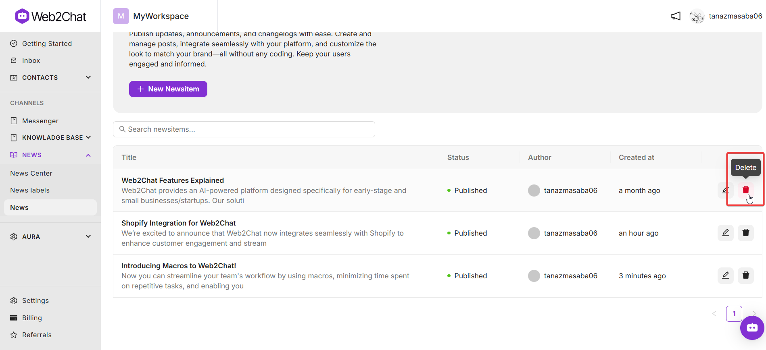
Task: Open News Center in the sidebar
Action: 31,173
